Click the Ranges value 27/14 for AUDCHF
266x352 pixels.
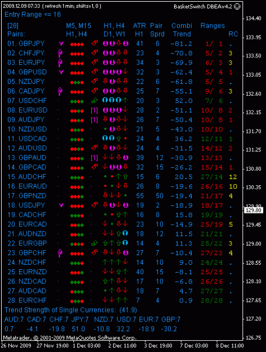212,177
